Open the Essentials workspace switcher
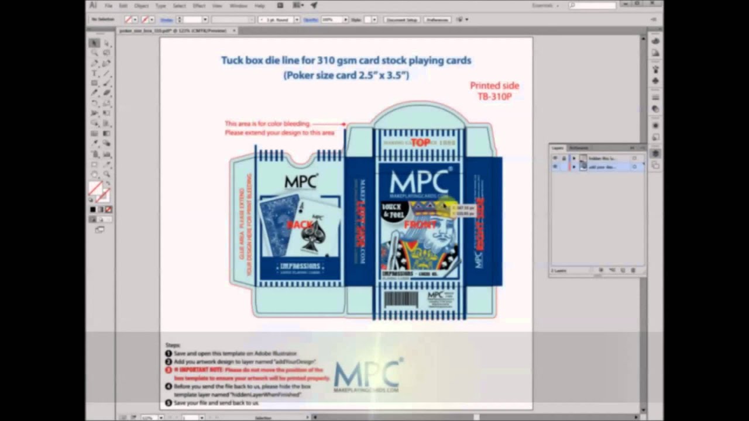Viewport: 749px width, 421px height. (546, 5)
